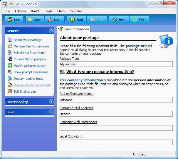Click the Modify welcome screen arrow icon
This screenshot has width=178, height=159.
[10, 65]
